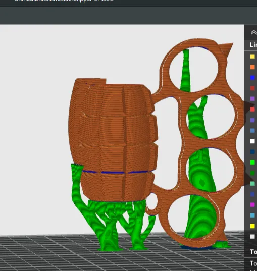Toggle the bright blue legend swatch
Screen dimensions: 257x271
(252, 78)
